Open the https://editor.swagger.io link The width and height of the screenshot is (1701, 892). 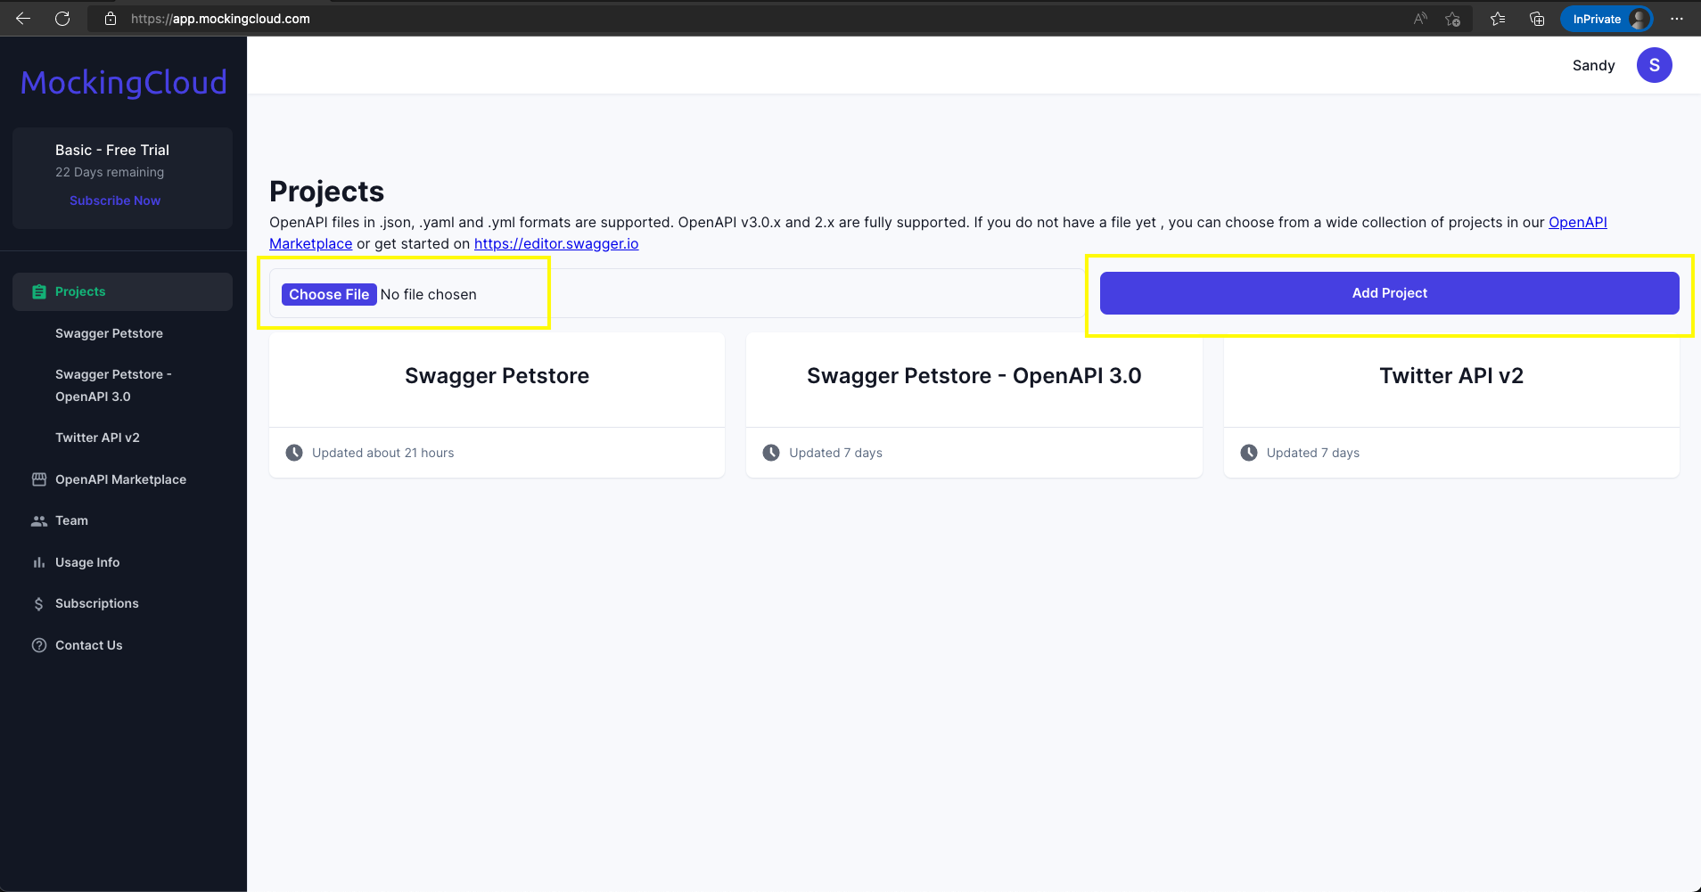click(556, 243)
